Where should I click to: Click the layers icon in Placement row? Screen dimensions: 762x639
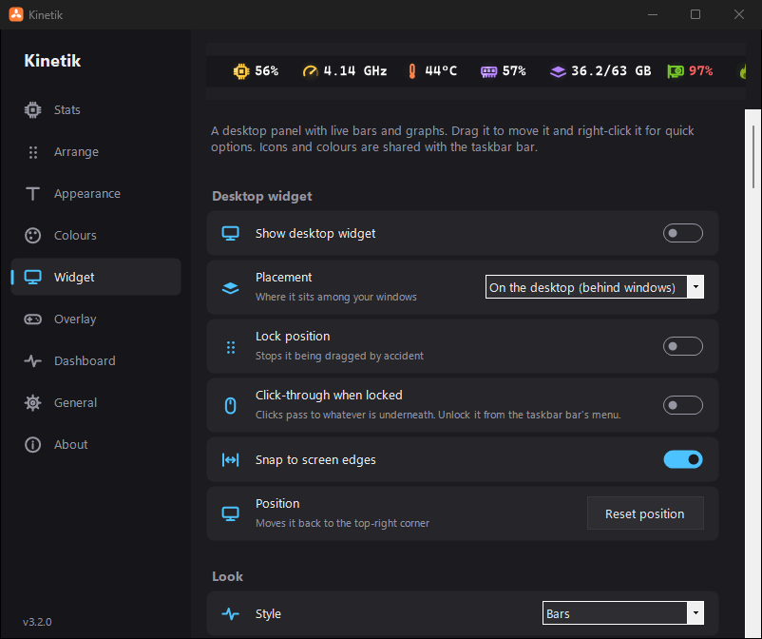[230, 288]
